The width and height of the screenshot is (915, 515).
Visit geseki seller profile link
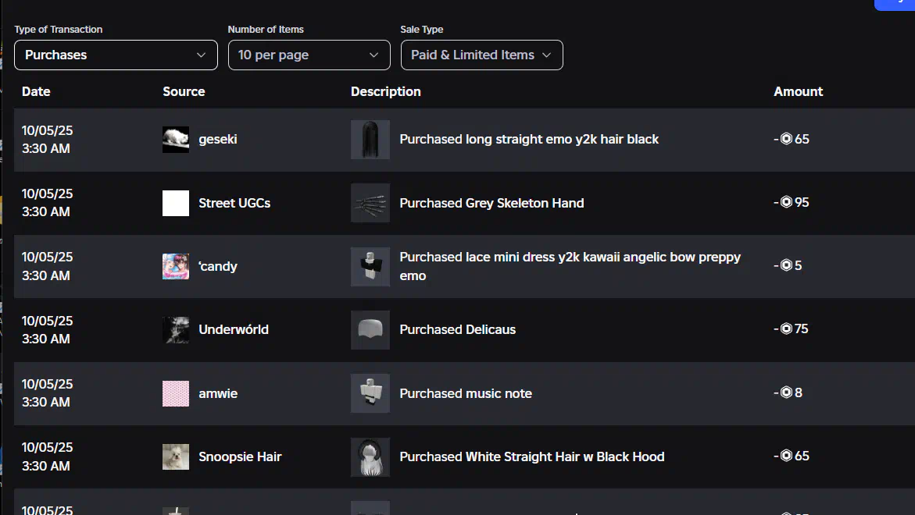pos(218,140)
